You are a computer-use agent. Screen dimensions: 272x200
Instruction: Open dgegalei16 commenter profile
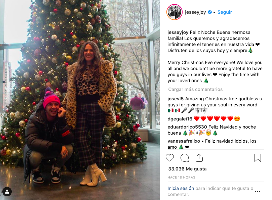[180, 119]
